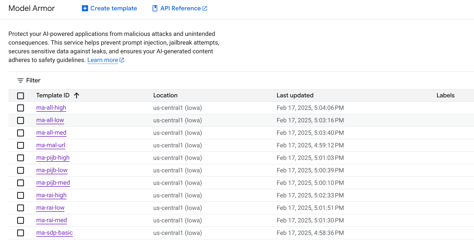
Task: Click timestamp Feb 17, 2025, 5:00:10 PM
Action: (310, 183)
